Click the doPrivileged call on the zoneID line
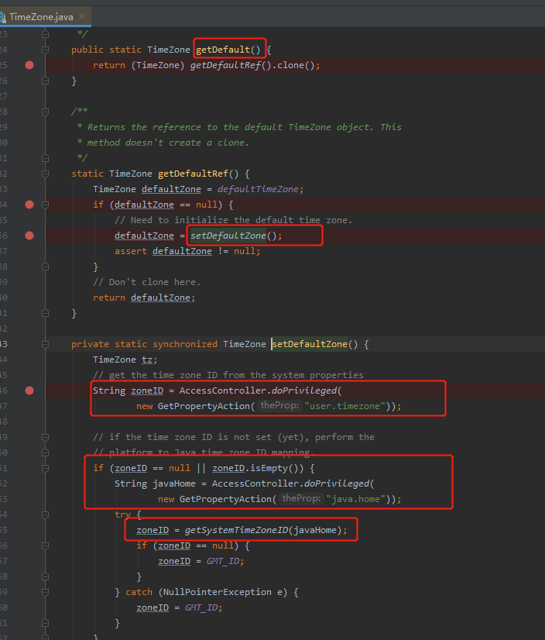This screenshot has height=640, width=545. (304, 391)
